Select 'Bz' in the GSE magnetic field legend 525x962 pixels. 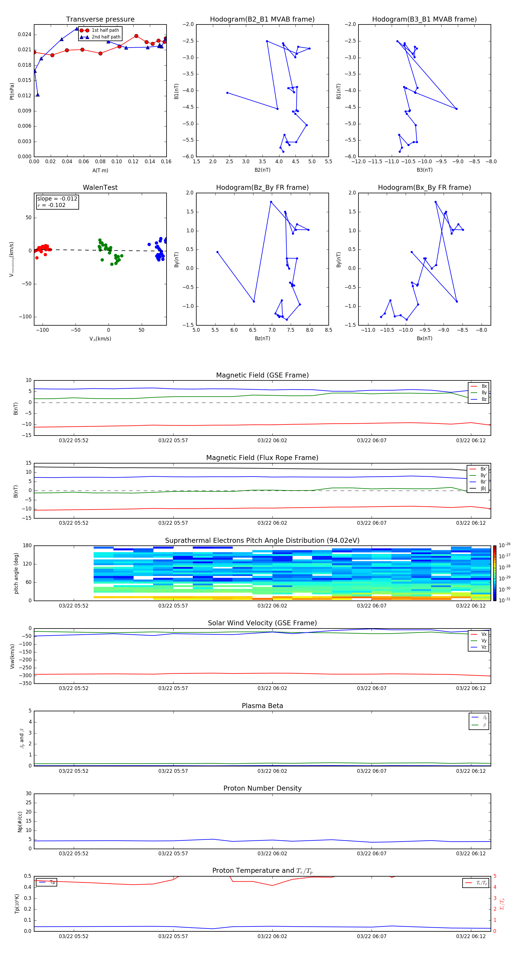pos(479,399)
